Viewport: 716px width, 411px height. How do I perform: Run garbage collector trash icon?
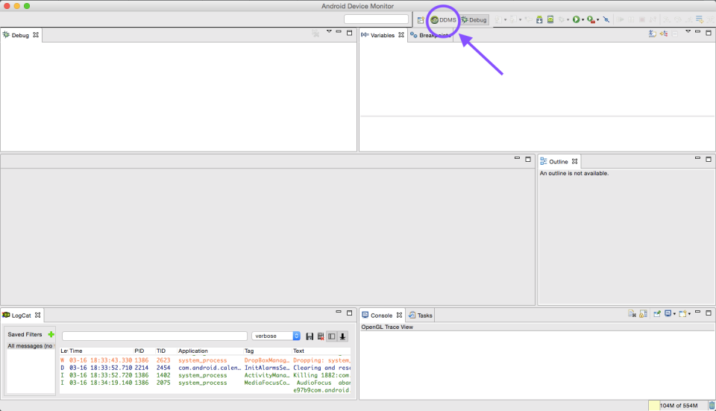712,406
